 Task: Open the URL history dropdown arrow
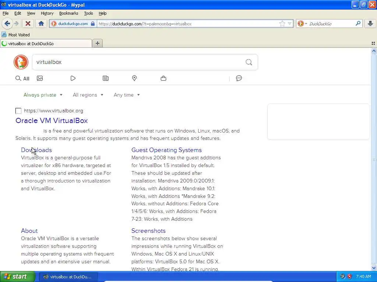[x=289, y=24]
